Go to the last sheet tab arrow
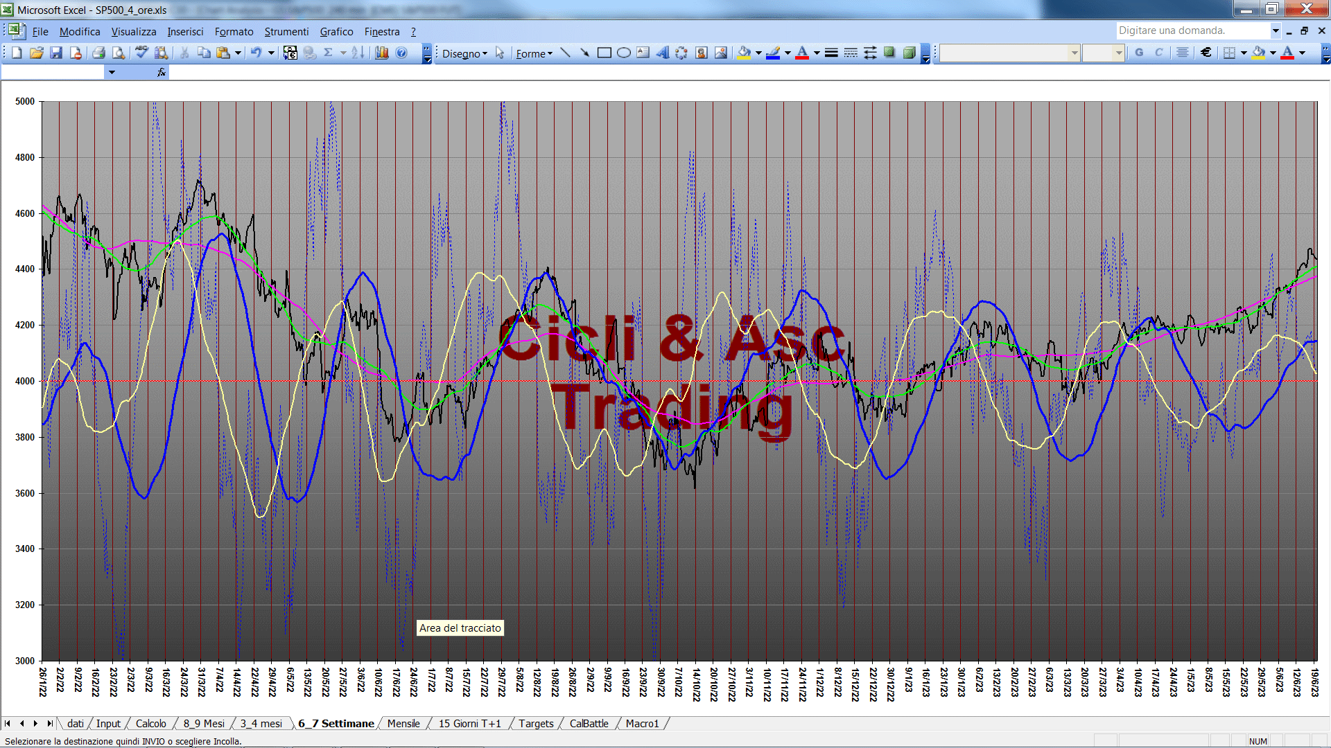 click(49, 724)
